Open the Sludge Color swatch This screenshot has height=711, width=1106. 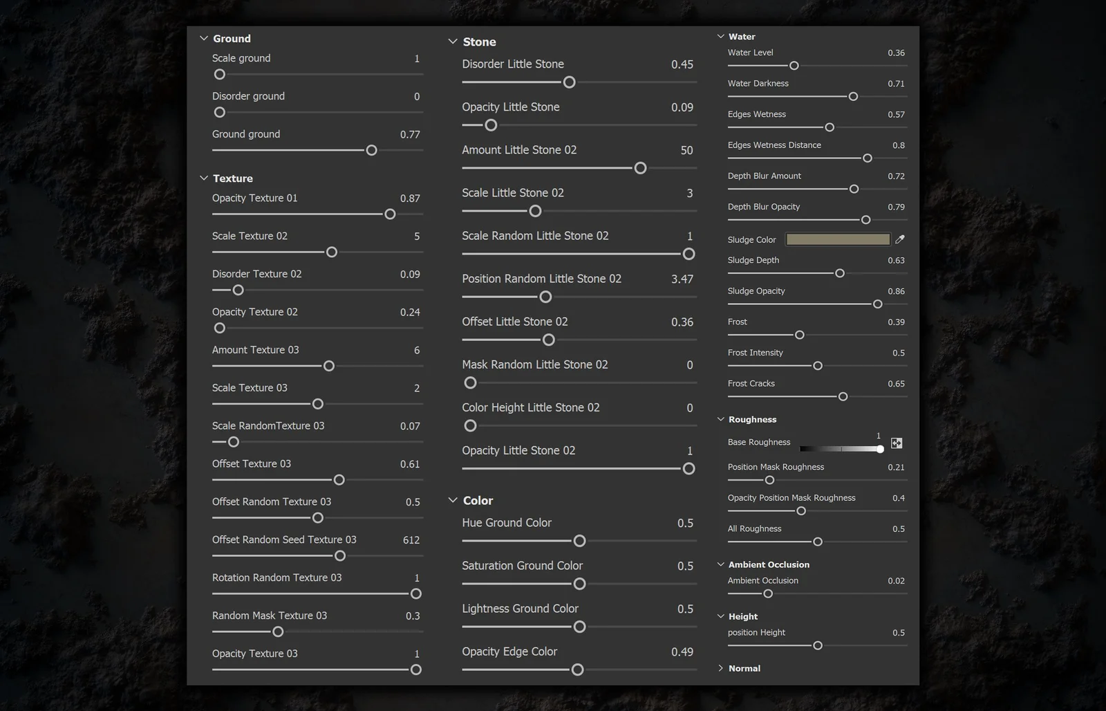pos(838,239)
